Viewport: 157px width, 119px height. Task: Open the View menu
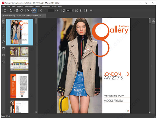14,6
